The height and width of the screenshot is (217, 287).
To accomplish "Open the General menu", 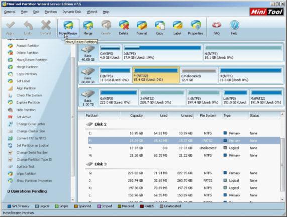I will click(x=10, y=12).
